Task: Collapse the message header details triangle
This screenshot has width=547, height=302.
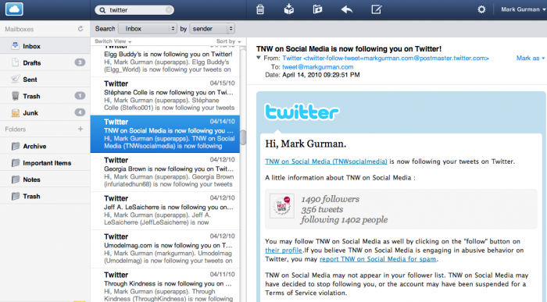Action: coord(259,58)
